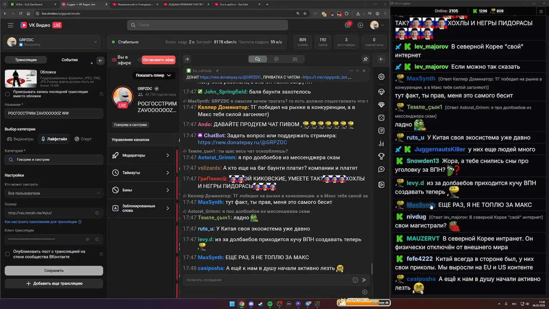Viewport: 549px width, 309px height.
Task: Open the bar chart statistics icon
Action: (x=381, y=143)
